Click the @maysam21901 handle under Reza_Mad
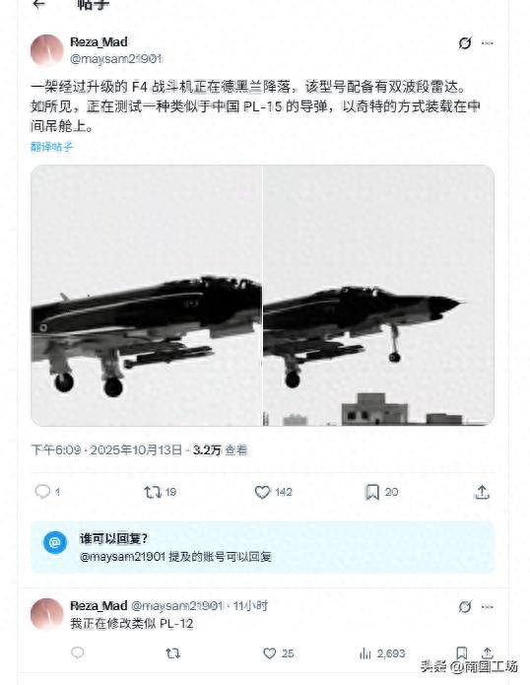The width and height of the screenshot is (530, 685). (x=116, y=58)
